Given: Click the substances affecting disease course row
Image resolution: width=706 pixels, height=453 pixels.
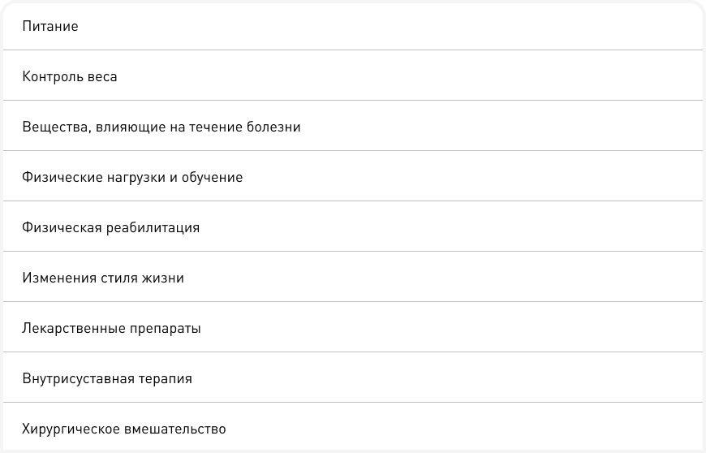Looking at the screenshot, I should tap(161, 127).
